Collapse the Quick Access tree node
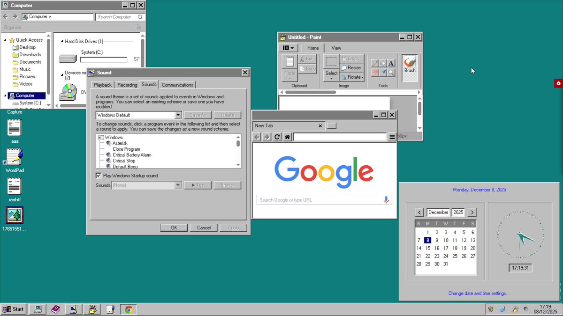 5,40
